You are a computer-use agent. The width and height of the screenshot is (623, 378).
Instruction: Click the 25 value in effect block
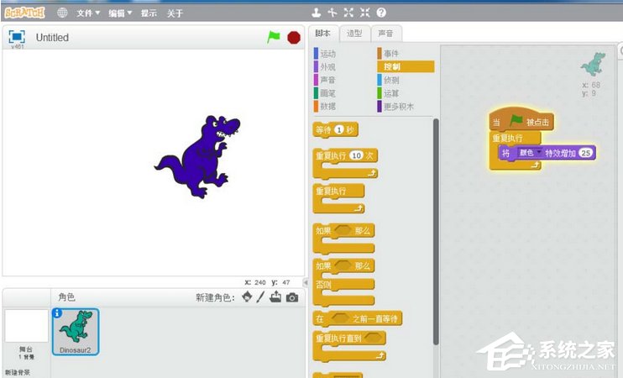click(586, 153)
